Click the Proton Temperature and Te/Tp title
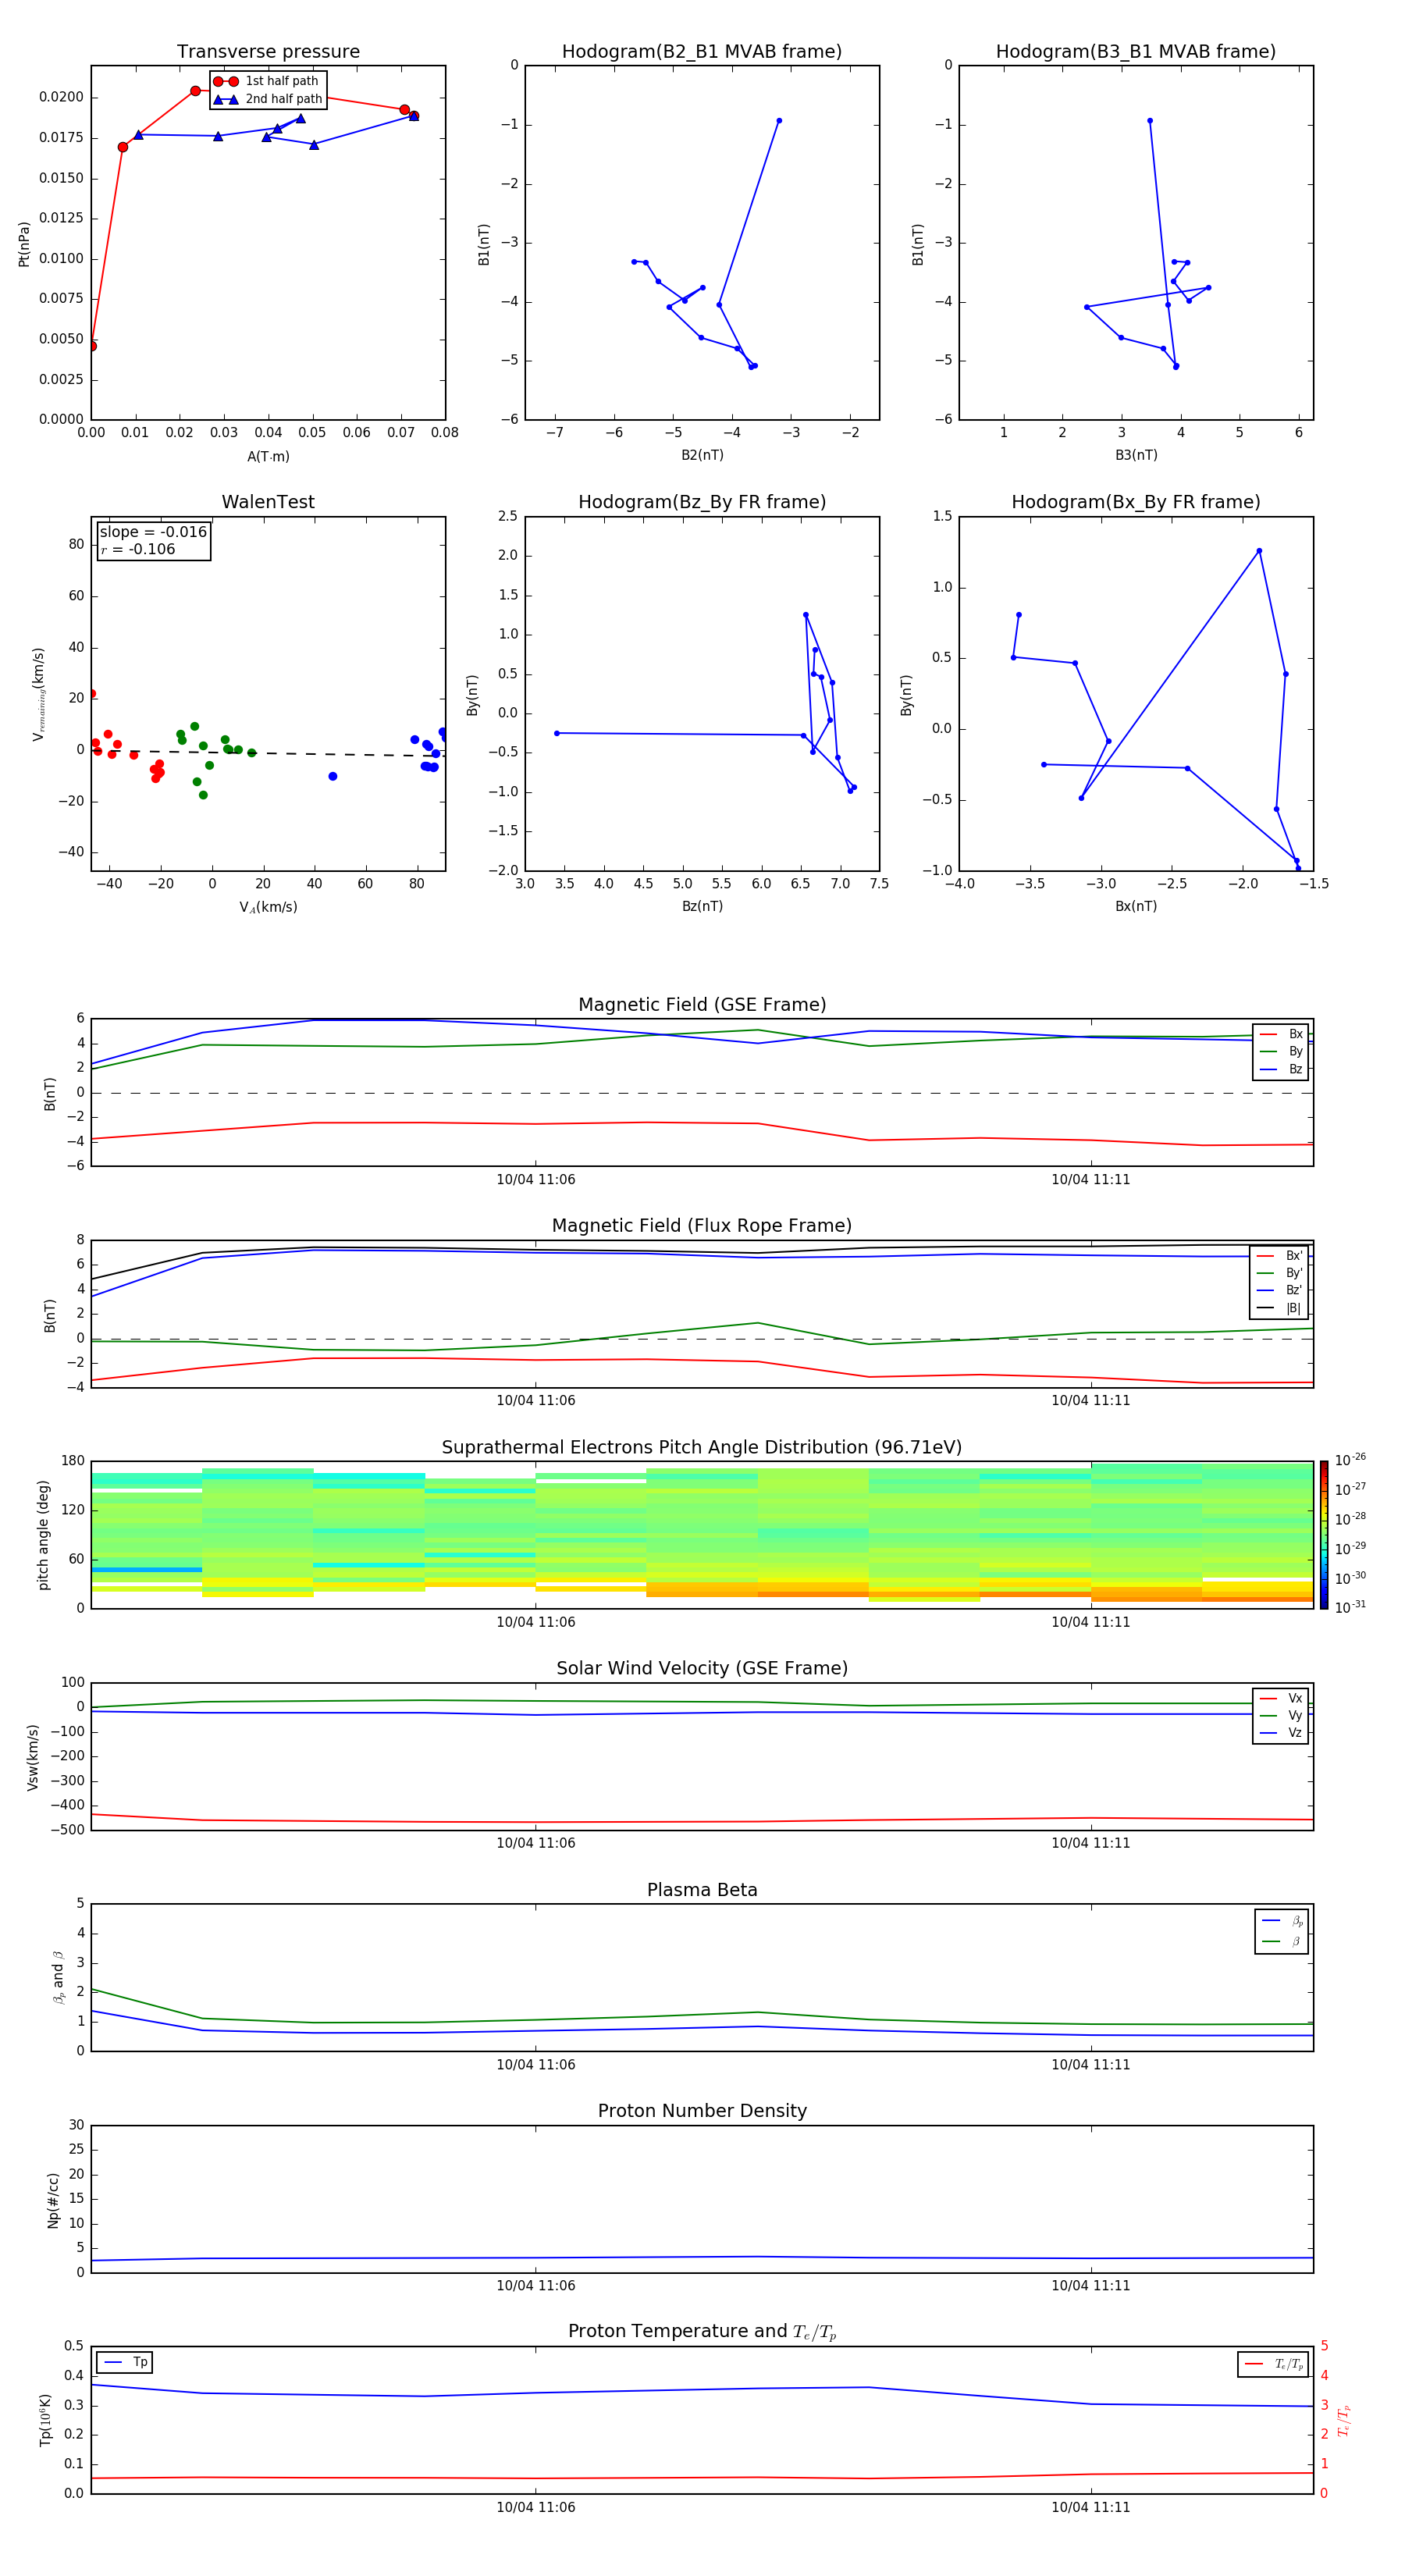1405x2576 pixels. [702, 2332]
